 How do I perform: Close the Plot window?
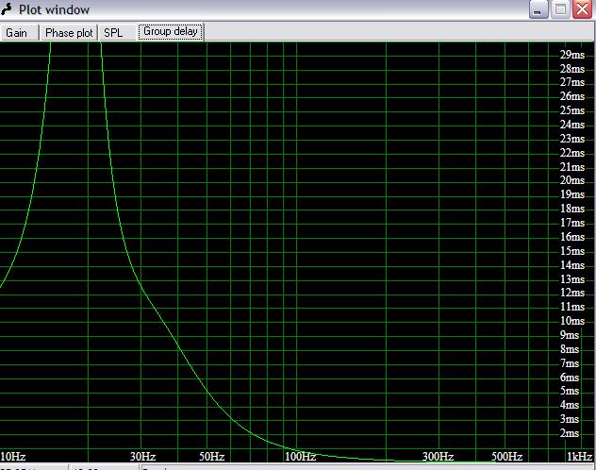582,9
